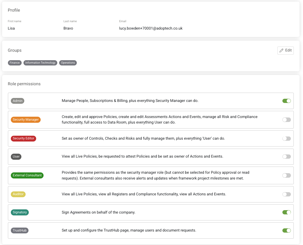Click the Finance group tag
This screenshot has height=245, width=303.
(x=15, y=63)
